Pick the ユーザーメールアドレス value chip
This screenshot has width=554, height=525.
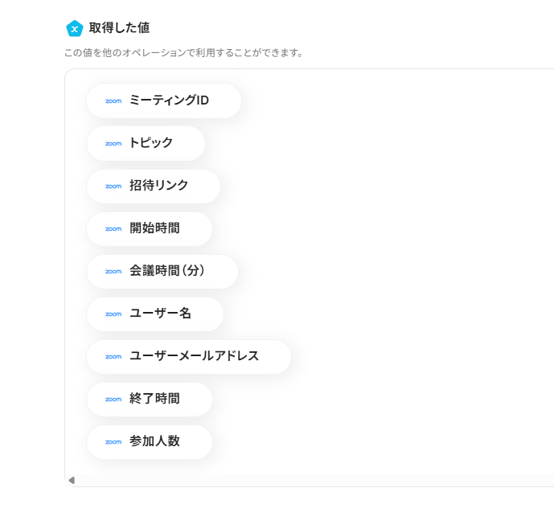coord(194,357)
